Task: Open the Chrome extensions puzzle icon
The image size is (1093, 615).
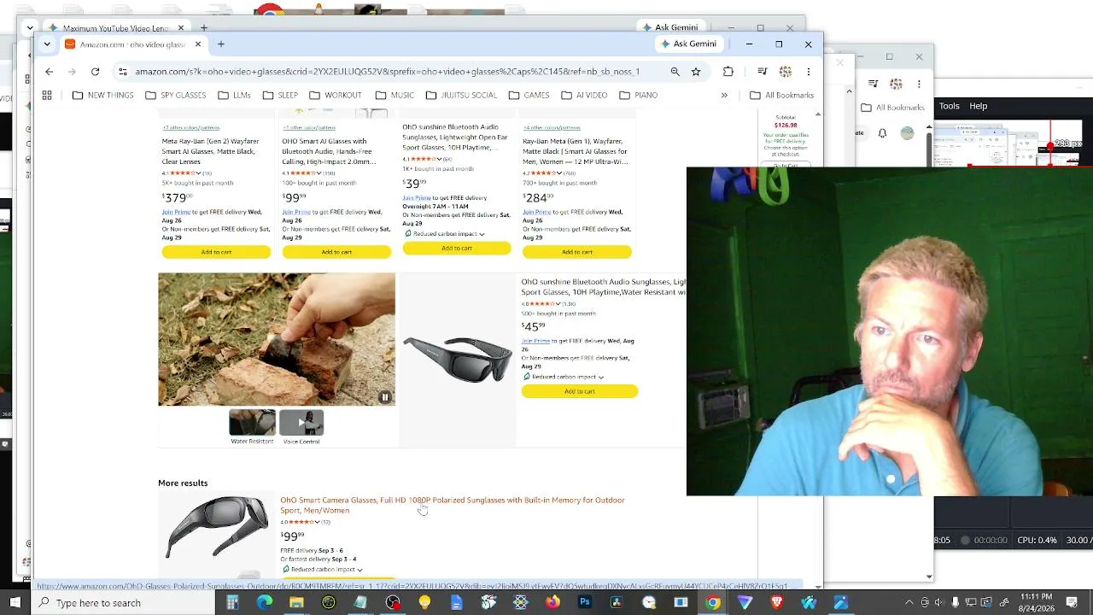Action: tap(728, 72)
